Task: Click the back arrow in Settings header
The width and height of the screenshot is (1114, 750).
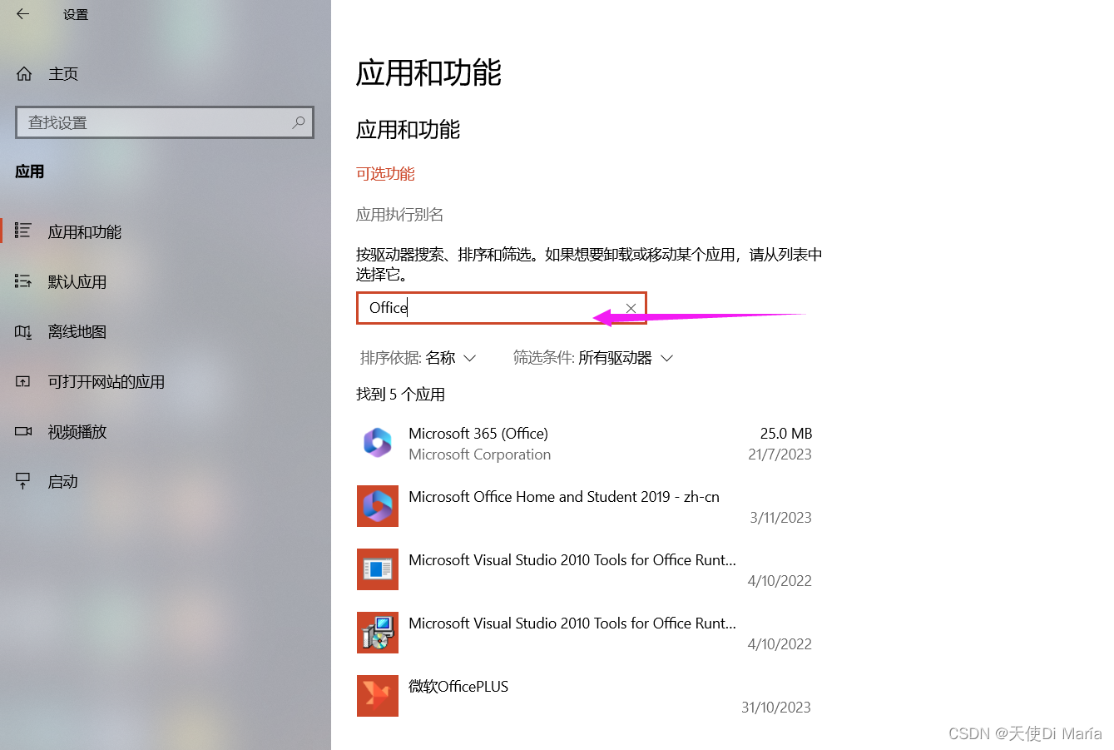Action: [22, 14]
